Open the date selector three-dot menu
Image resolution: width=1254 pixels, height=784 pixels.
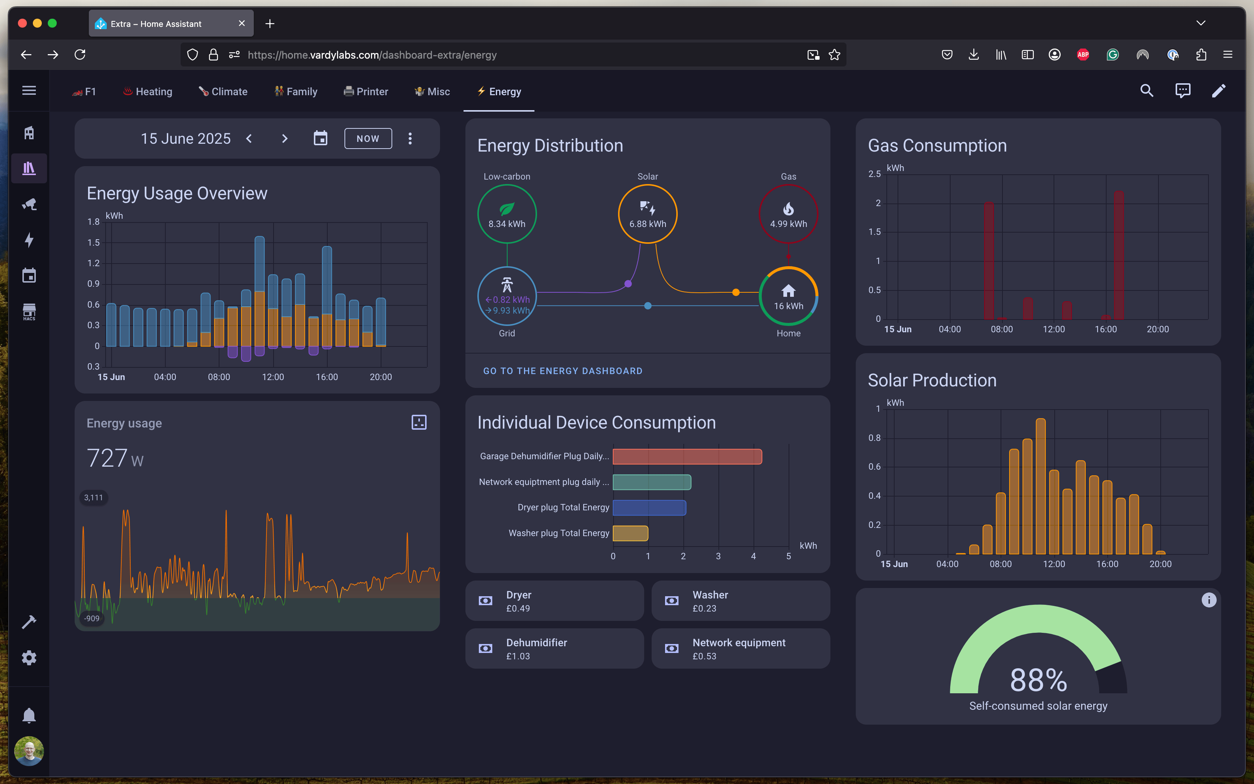(x=410, y=139)
